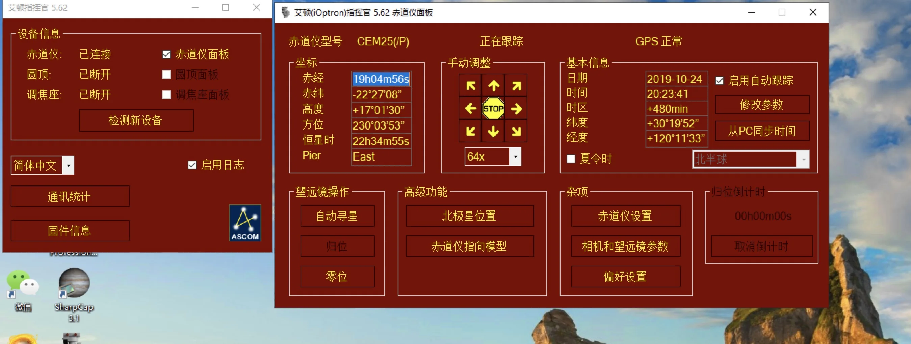The image size is (911, 344).
Task: Click 从PC同步时间 button
Action: pos(762,131)
